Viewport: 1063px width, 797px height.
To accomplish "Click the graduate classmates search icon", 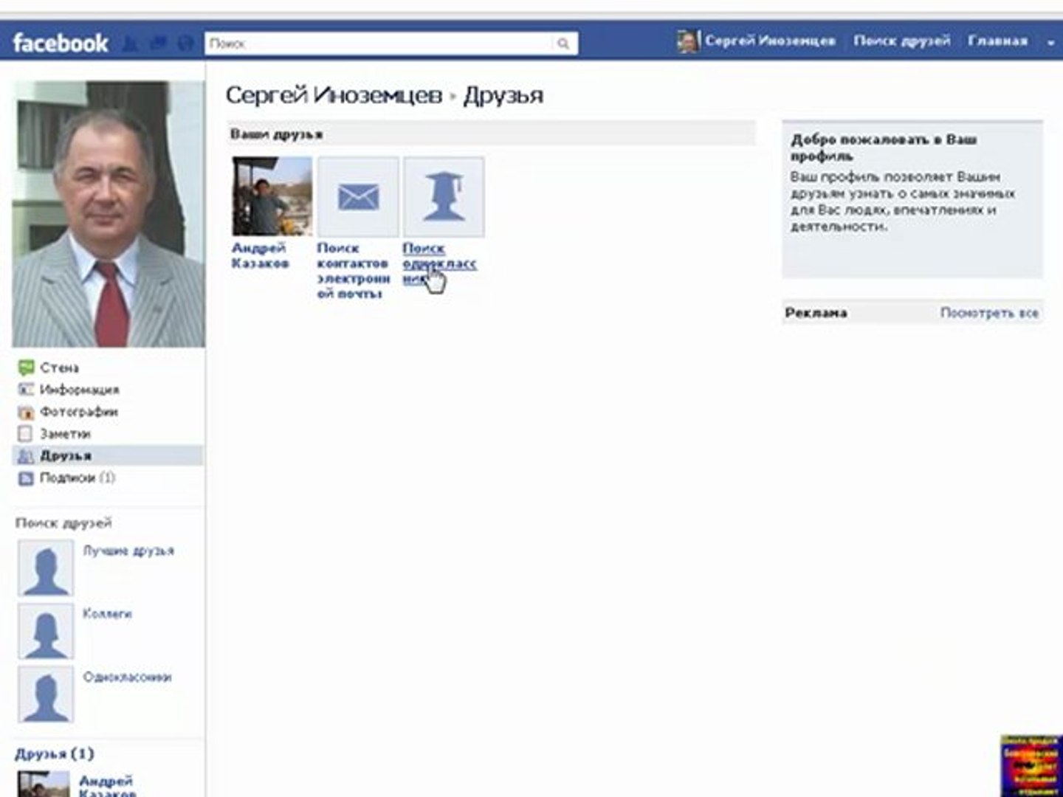I will click(x=444, y=196).
